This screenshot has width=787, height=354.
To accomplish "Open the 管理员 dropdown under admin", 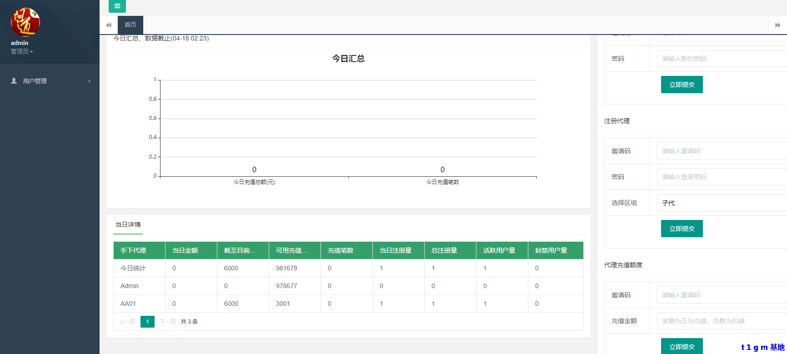I will pos(22,52).
